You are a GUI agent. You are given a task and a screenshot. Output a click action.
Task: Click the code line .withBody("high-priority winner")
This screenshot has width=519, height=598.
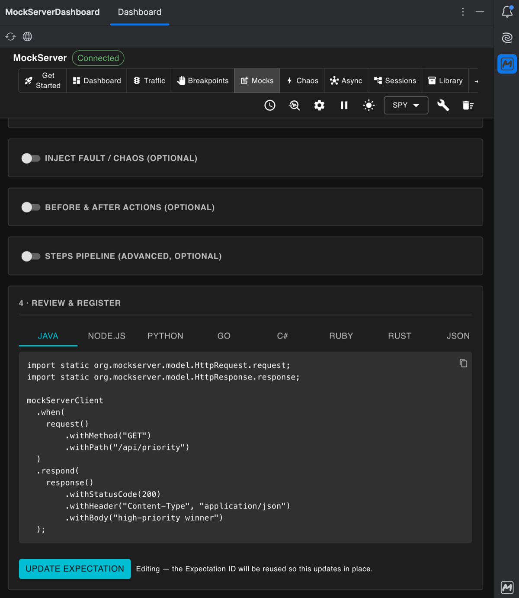pos(144,518)
